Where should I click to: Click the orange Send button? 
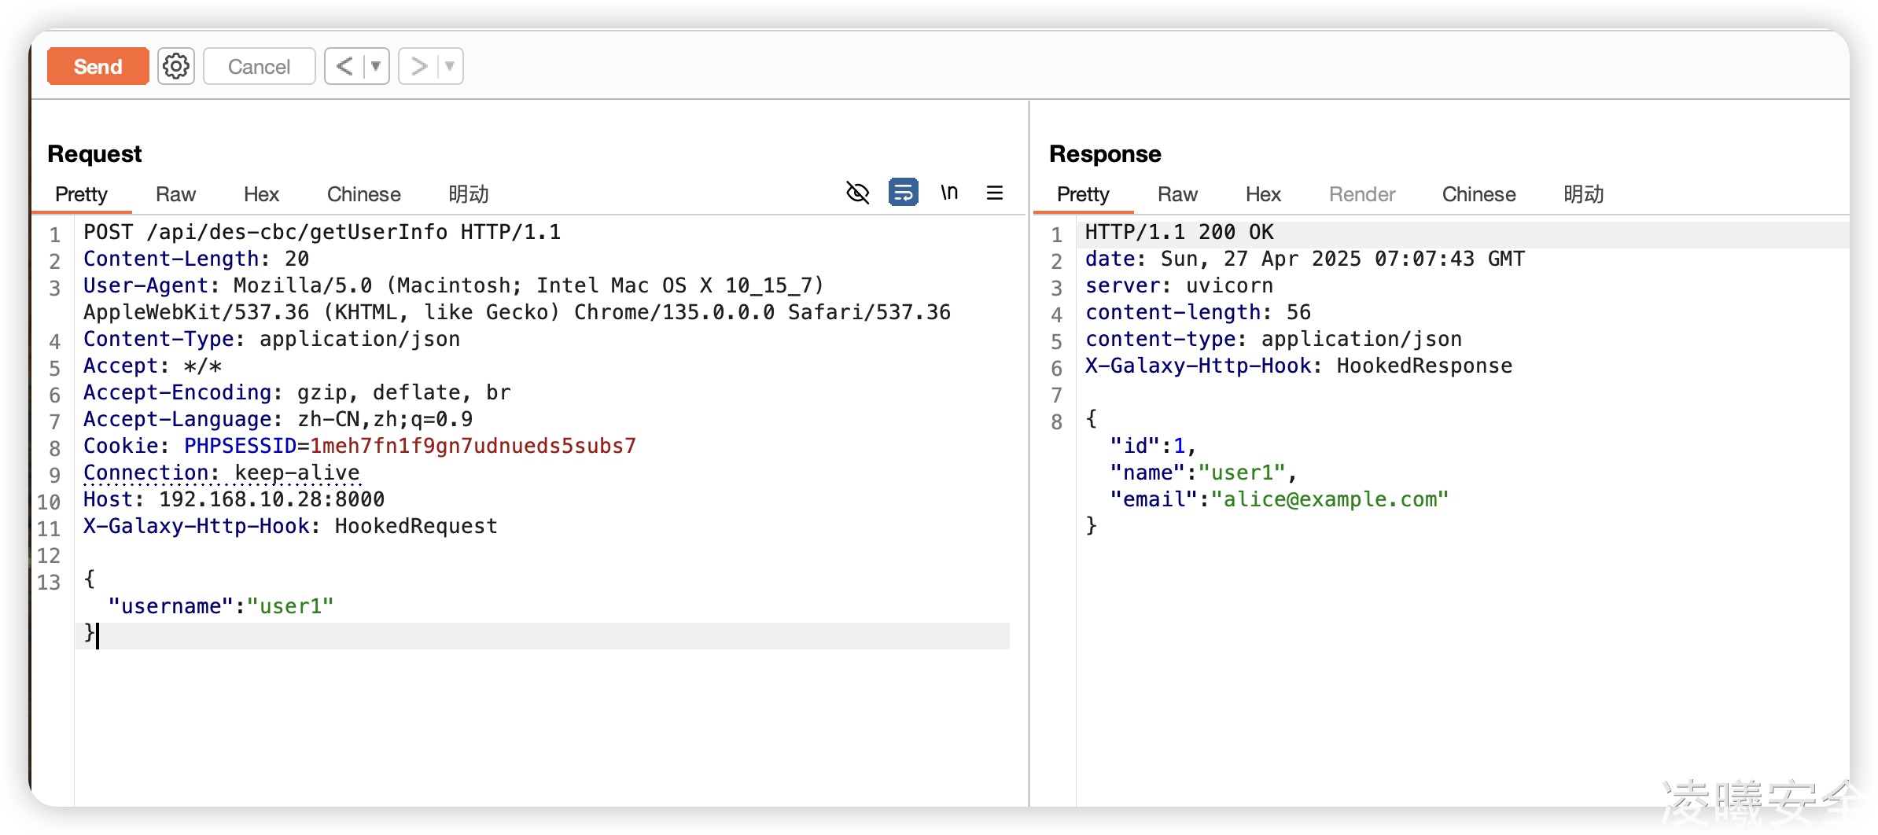coord(98,66)
